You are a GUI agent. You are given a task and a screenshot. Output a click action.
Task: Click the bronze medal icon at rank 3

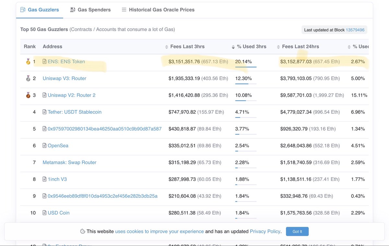coord(28,95)
